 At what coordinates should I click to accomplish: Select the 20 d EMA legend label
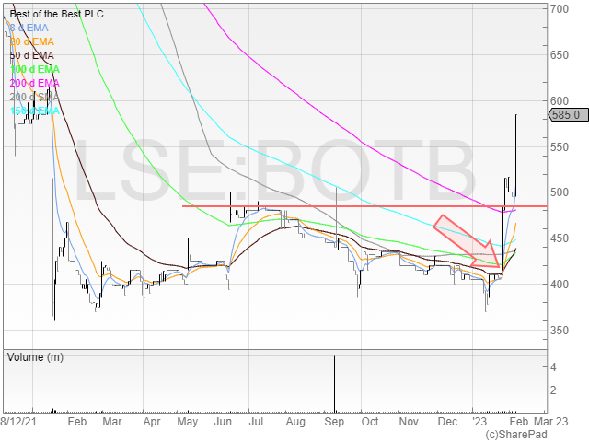click(x=32, y=41)
